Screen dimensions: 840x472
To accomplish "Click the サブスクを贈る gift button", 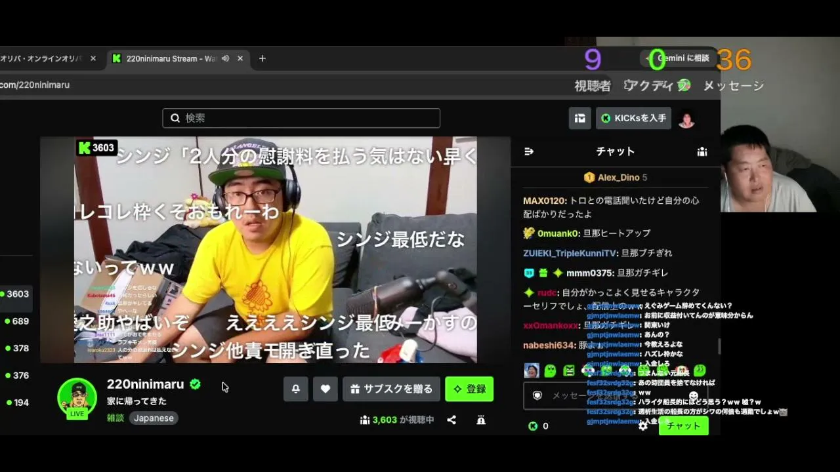I will (x=391, y=389).
